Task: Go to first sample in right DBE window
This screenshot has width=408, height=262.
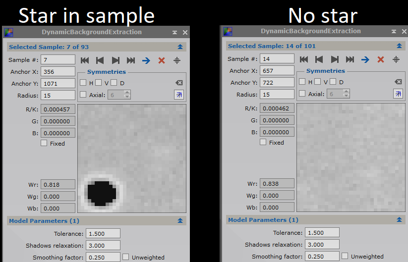Action: pyautogui.click(x=304, y=59)
